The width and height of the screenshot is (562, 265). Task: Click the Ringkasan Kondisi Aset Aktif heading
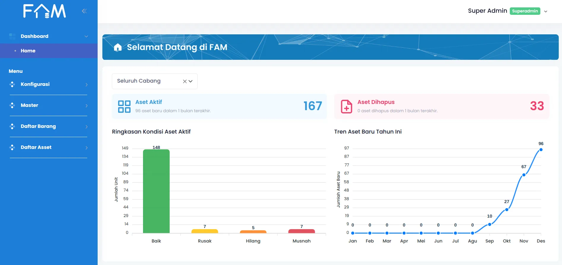click(151, 132)
